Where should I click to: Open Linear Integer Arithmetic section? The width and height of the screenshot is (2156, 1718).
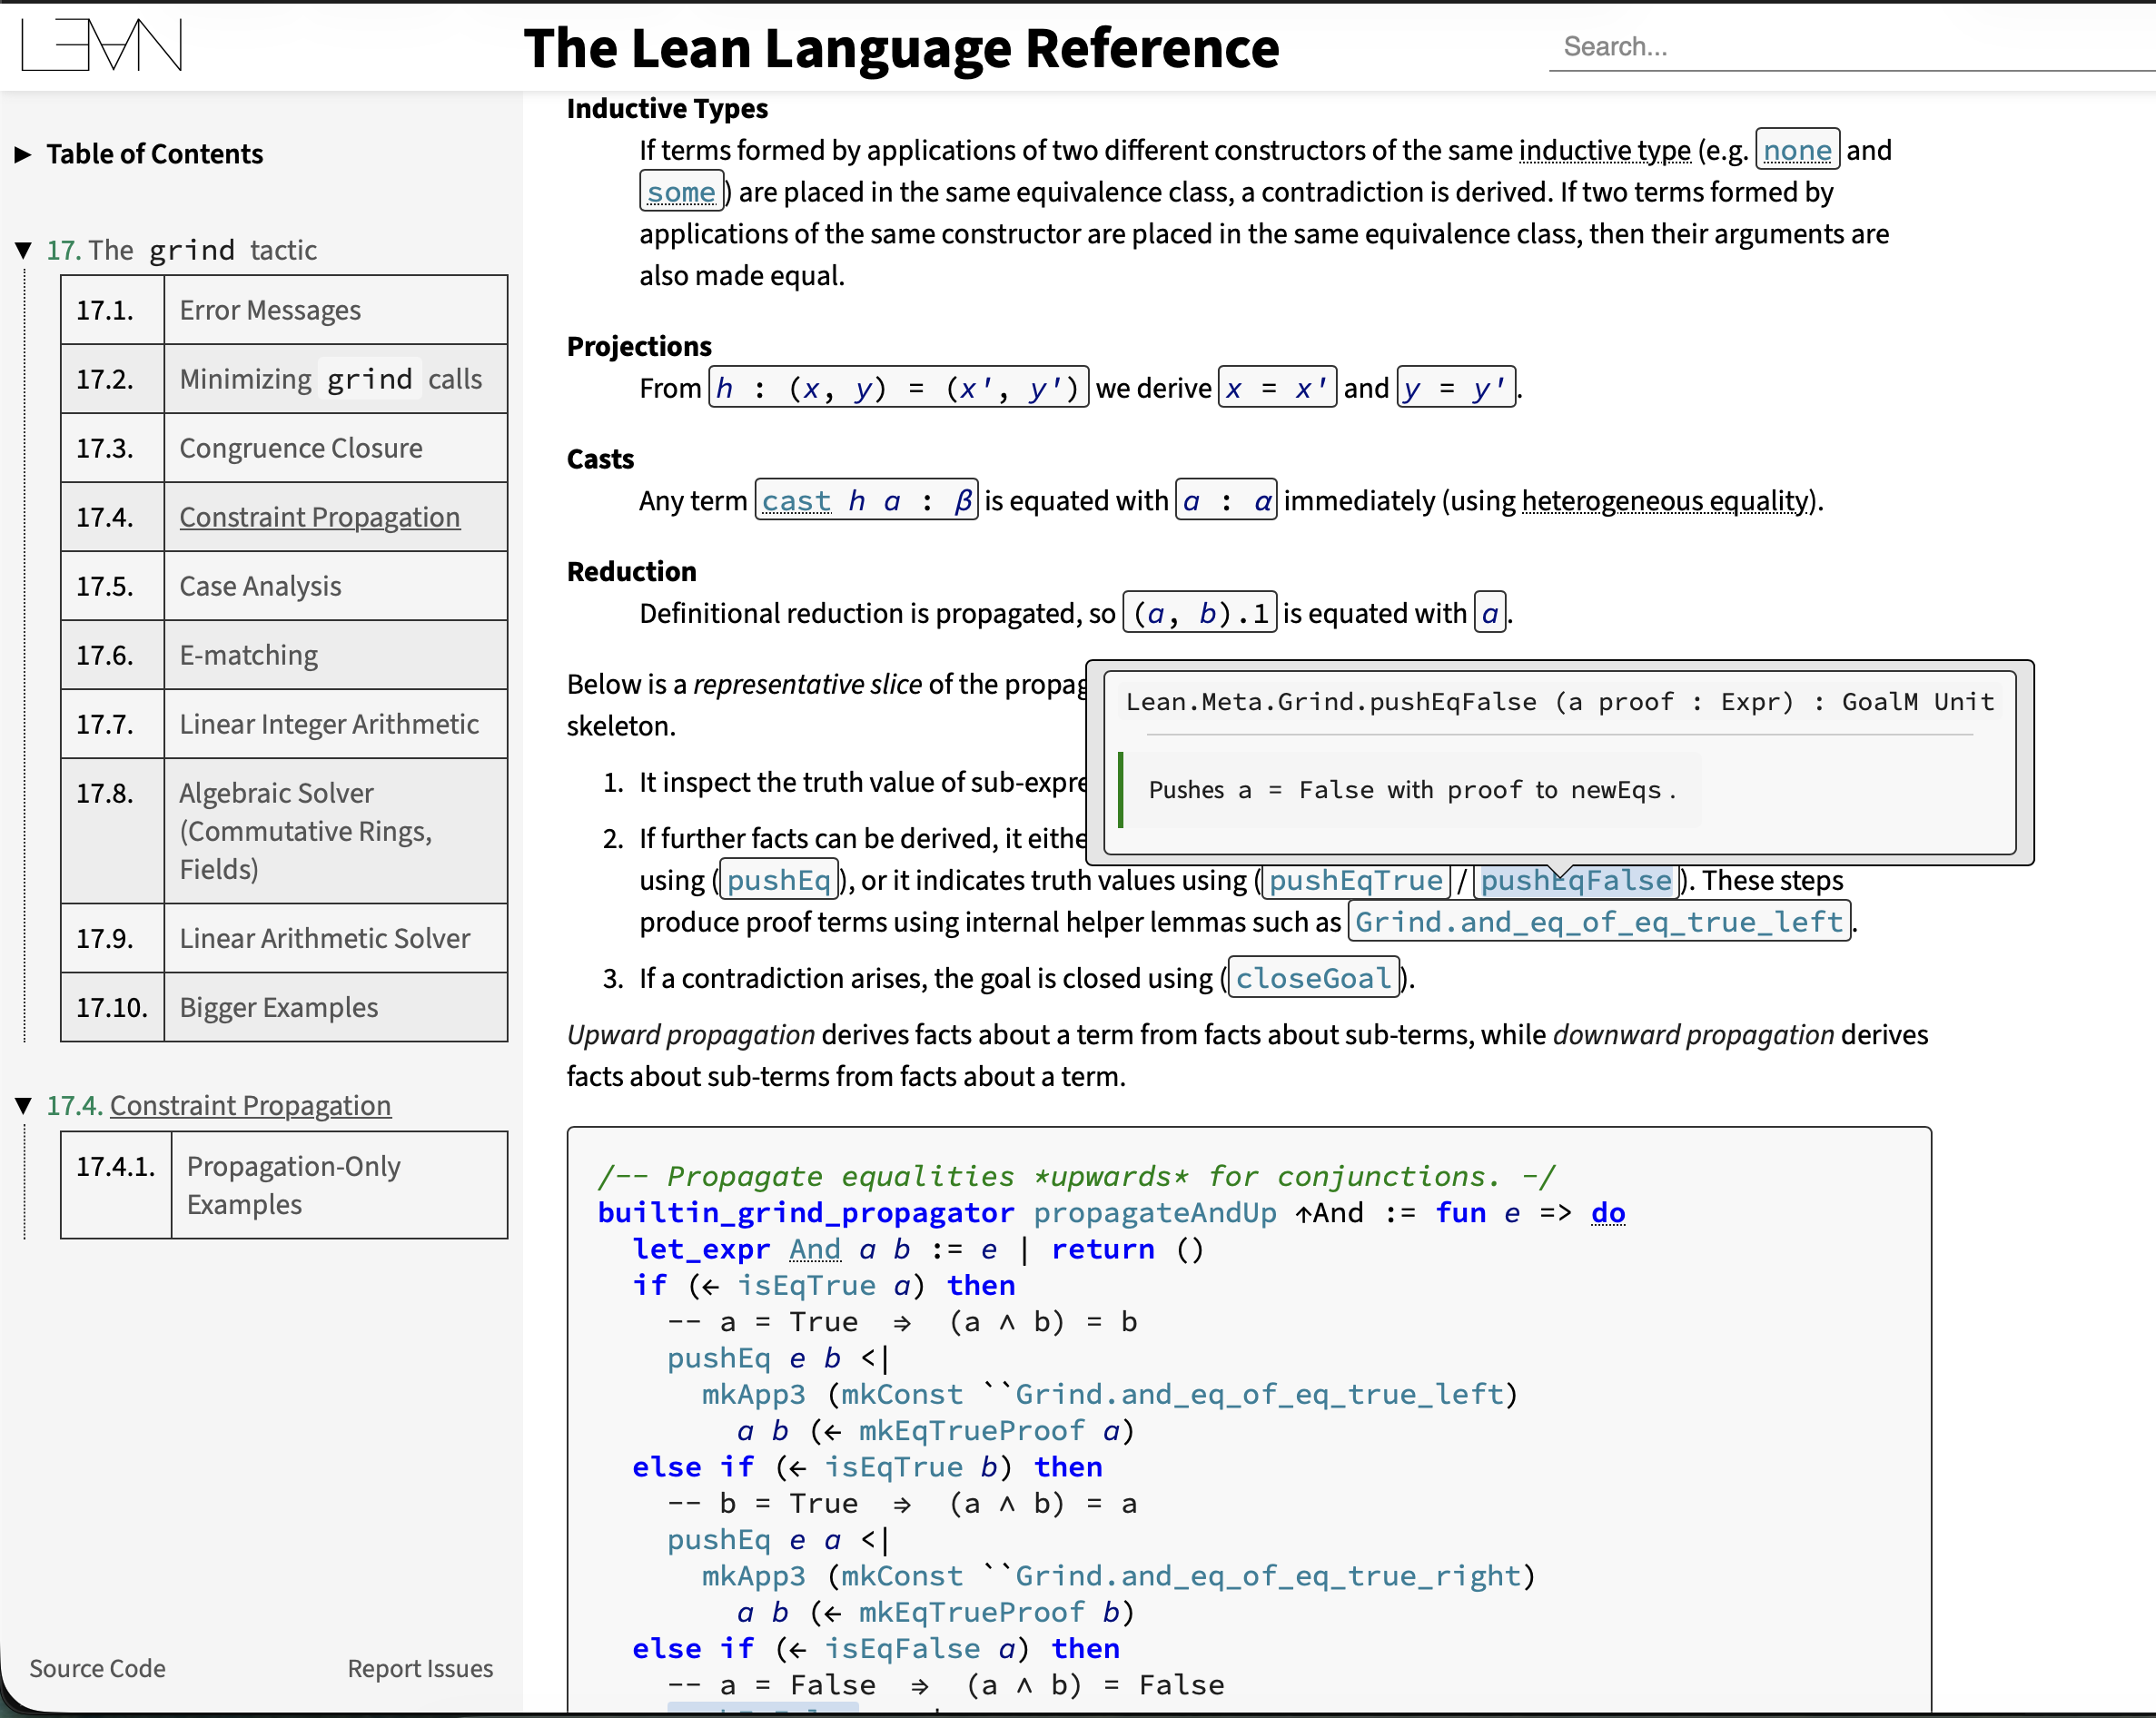(x=328, y=724)
